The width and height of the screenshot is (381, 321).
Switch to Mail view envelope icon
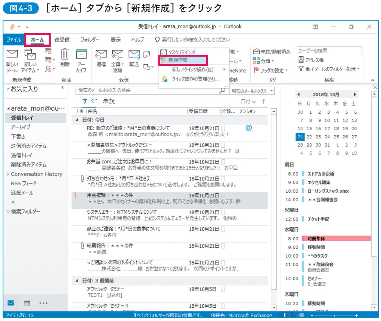coord(11,302)
